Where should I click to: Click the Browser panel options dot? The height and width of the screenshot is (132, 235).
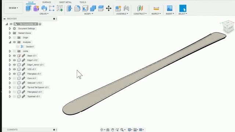tap(54, 19)
